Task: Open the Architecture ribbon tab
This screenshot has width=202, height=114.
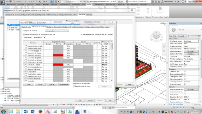Action: pos(11,4)
